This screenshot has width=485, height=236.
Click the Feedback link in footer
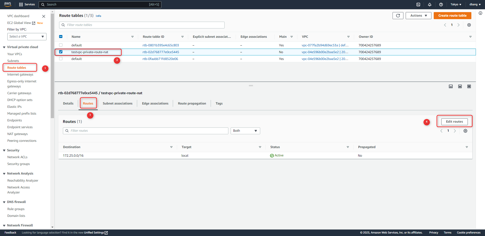tap(10, 233)
